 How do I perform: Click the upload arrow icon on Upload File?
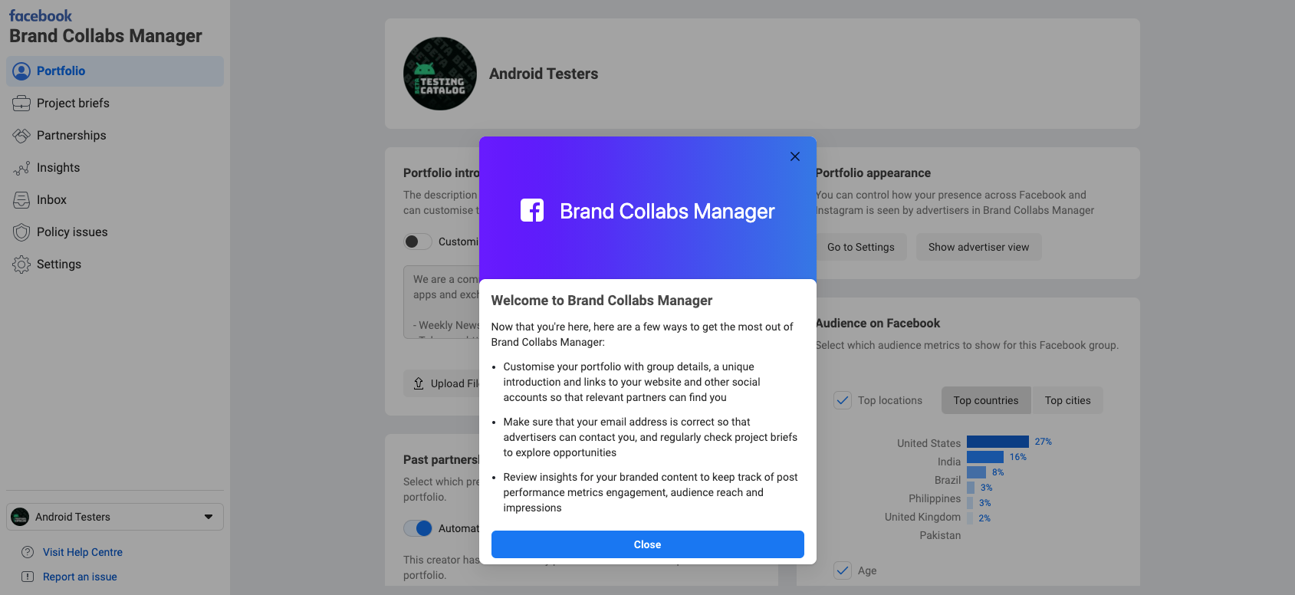[x=419, y=383]
